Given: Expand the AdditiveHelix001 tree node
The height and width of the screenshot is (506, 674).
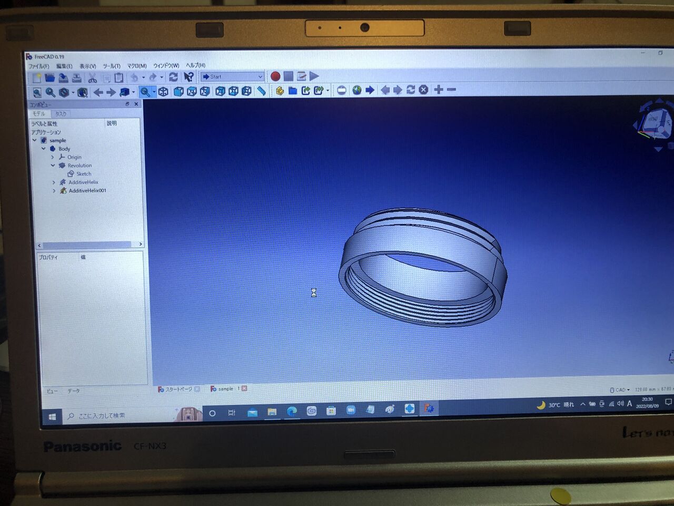Looking at the screenshot, I should tap(54, 191).
